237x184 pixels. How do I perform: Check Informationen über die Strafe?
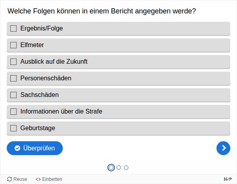[13, 112]
